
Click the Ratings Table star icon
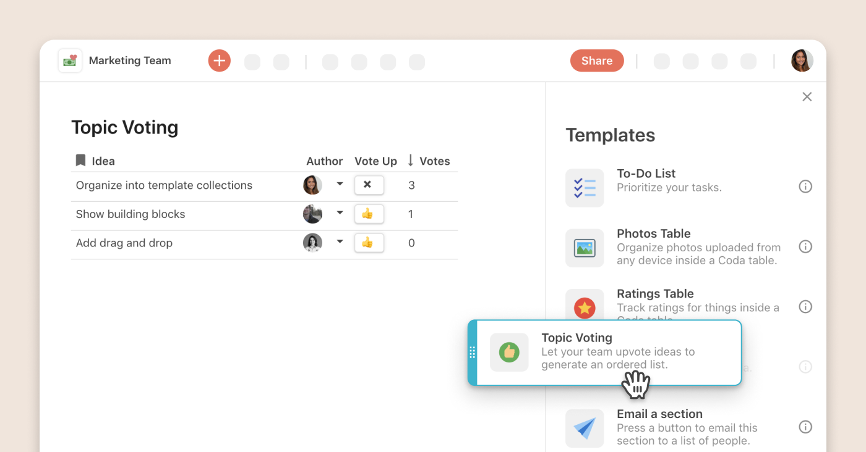pos(585,306)
